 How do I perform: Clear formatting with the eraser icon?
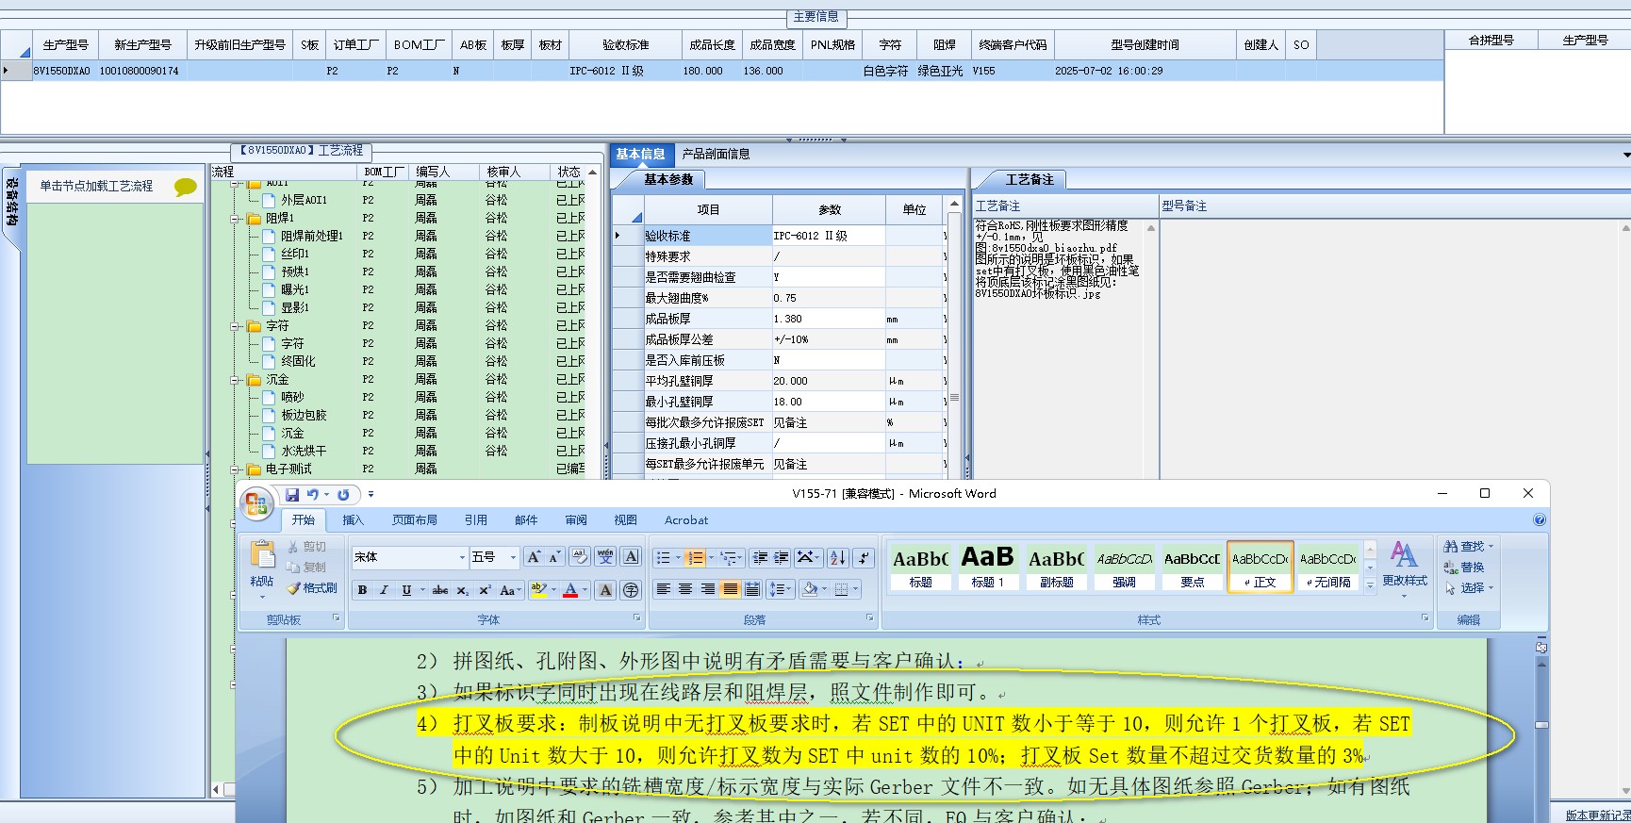point(580,557)
